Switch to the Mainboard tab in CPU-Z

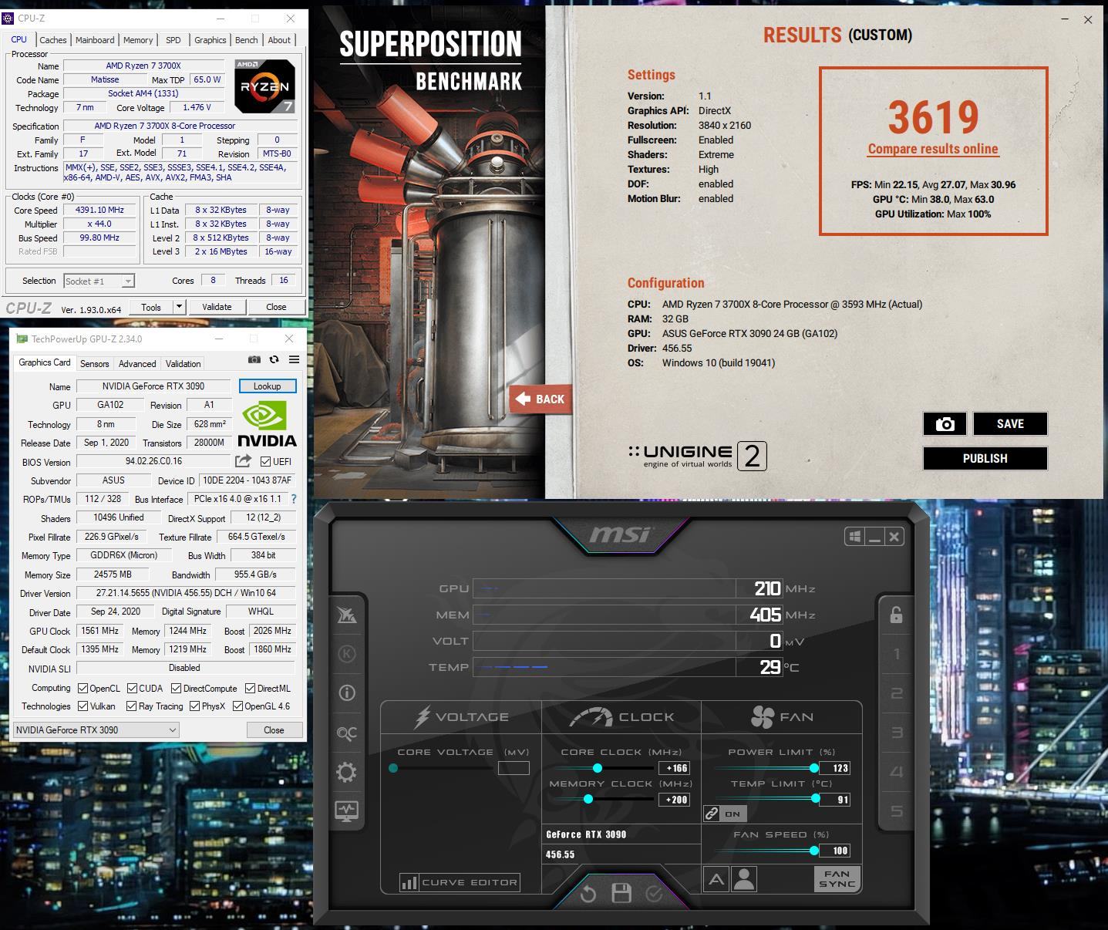[95, 40]
